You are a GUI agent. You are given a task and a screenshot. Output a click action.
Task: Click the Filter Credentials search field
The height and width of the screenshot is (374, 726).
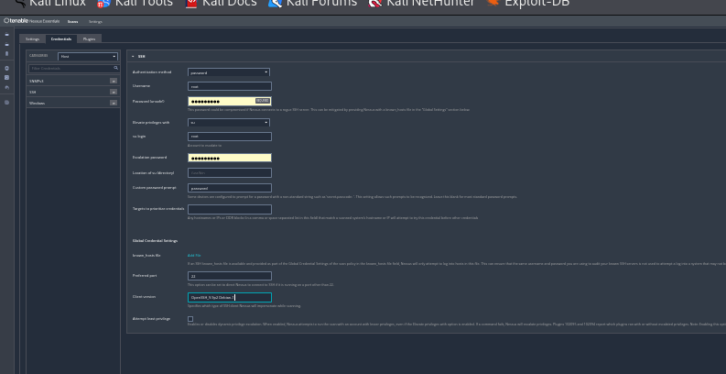(73, 68)
